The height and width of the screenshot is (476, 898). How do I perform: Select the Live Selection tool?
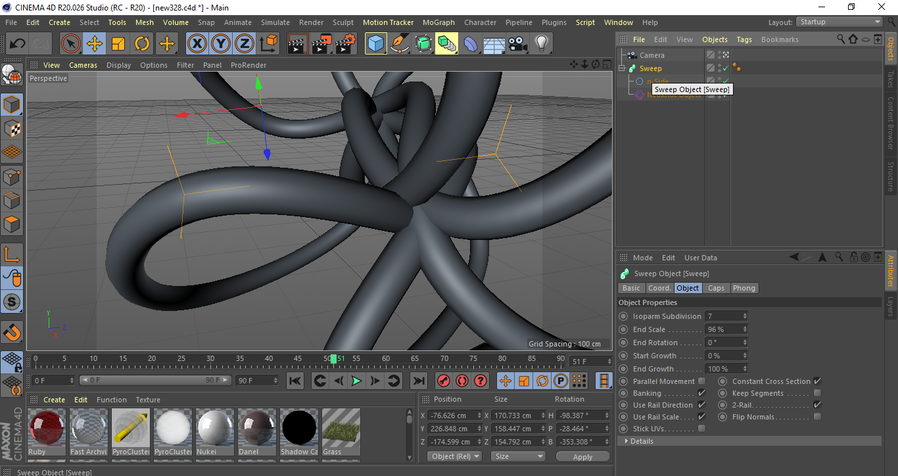pyautogui.click(x=71, y=44)
